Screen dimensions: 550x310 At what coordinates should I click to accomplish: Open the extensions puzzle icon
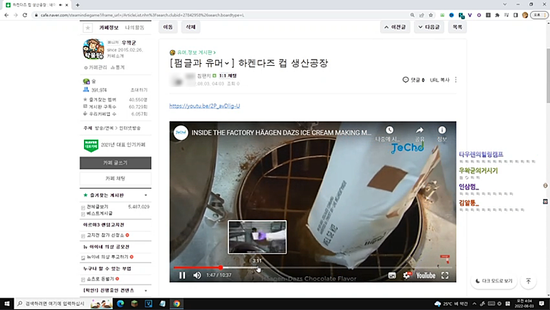coord(497,15)
